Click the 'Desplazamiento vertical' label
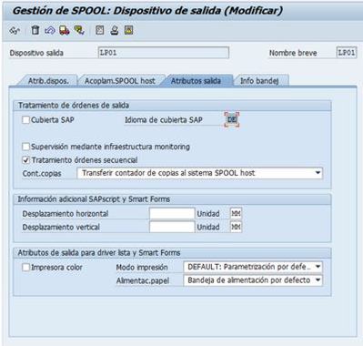This screenshot has width=363, height=346. click(x=61, y=228)
